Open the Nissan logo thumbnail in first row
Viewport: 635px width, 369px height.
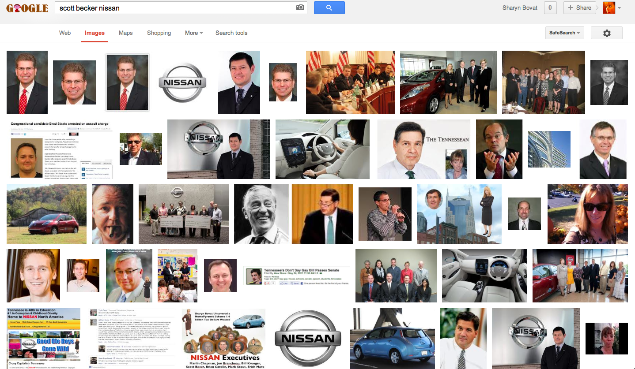(182, 82)
